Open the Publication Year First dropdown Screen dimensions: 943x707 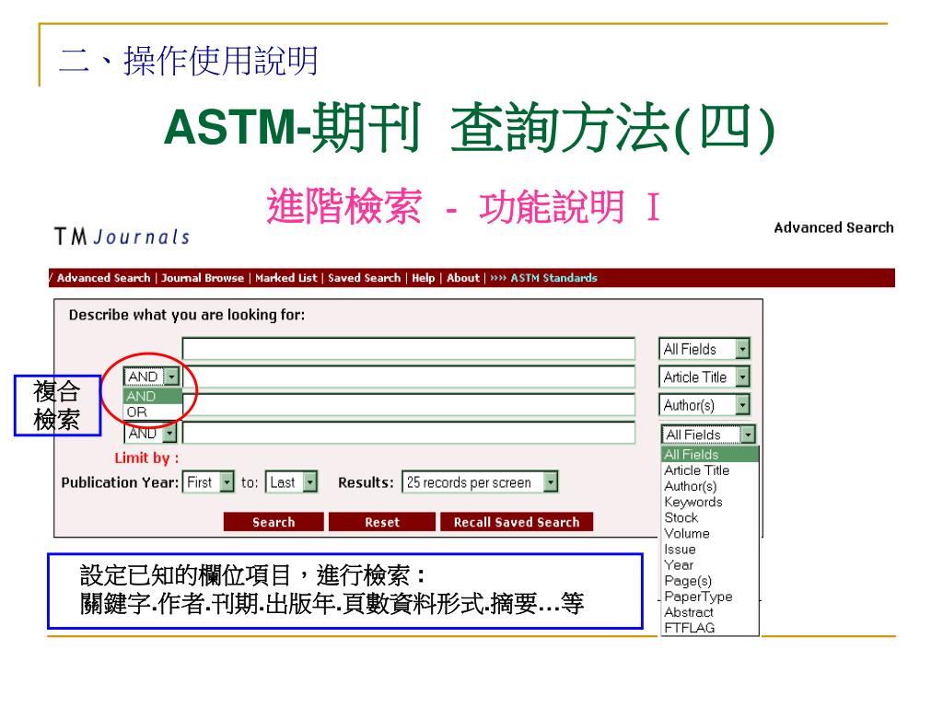point(208,482)
